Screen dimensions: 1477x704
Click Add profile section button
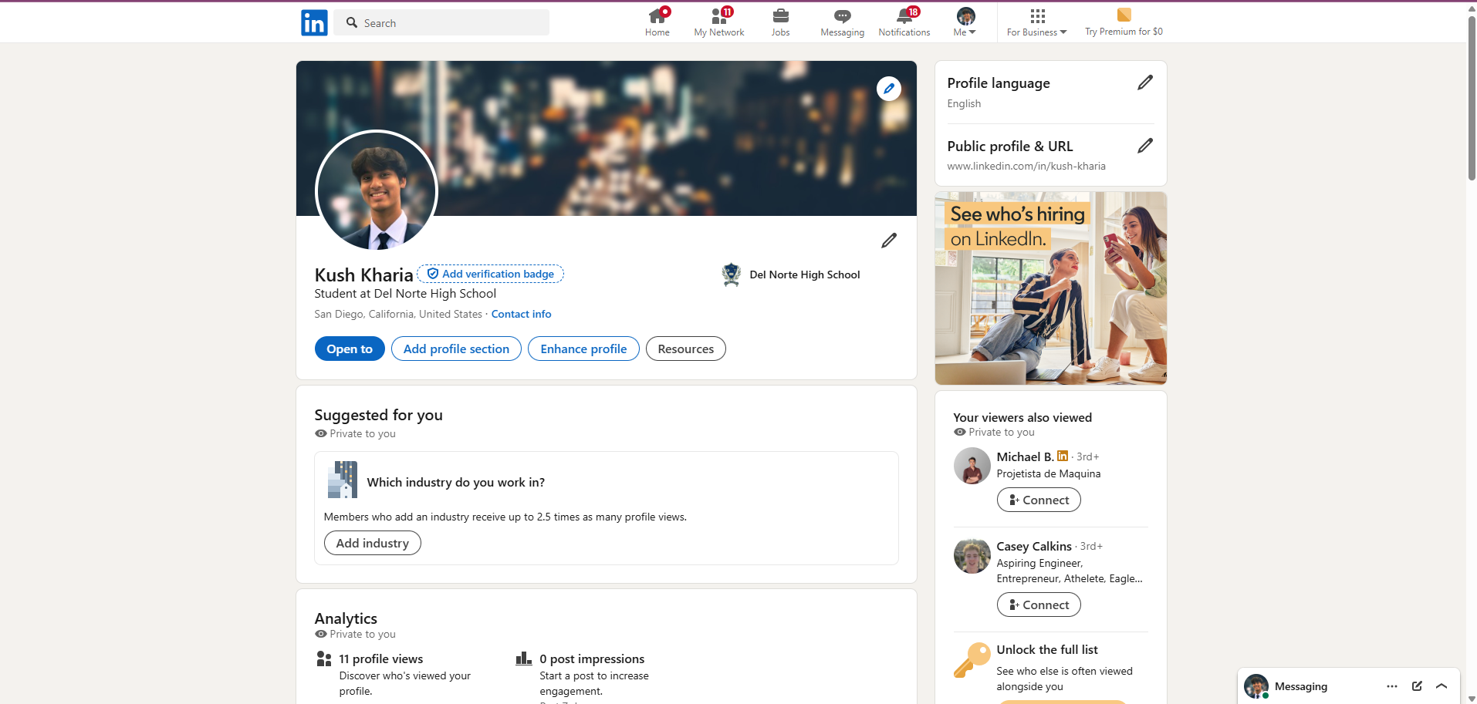456,349
